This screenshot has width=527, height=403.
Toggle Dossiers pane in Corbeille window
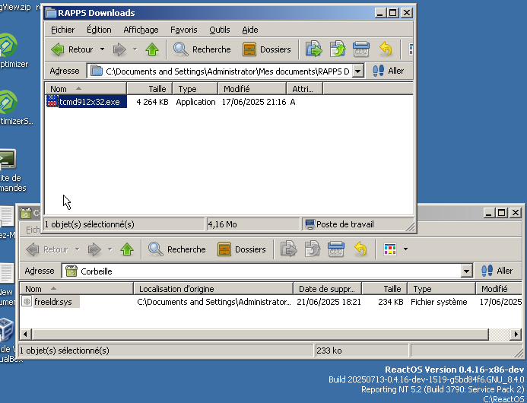click(x=242, y=249)
